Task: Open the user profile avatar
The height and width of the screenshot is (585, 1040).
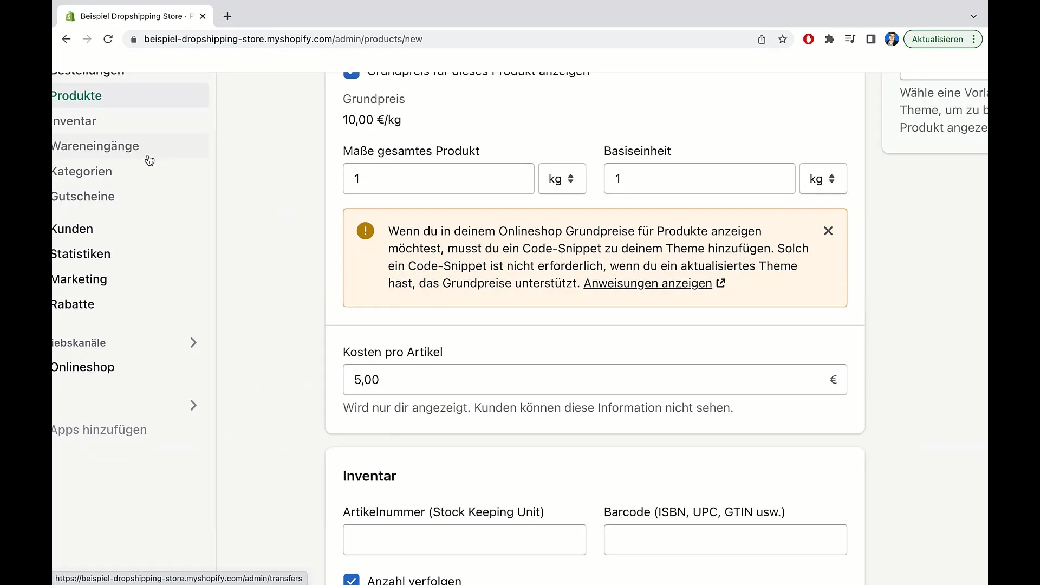Action: tap(892, 39)
